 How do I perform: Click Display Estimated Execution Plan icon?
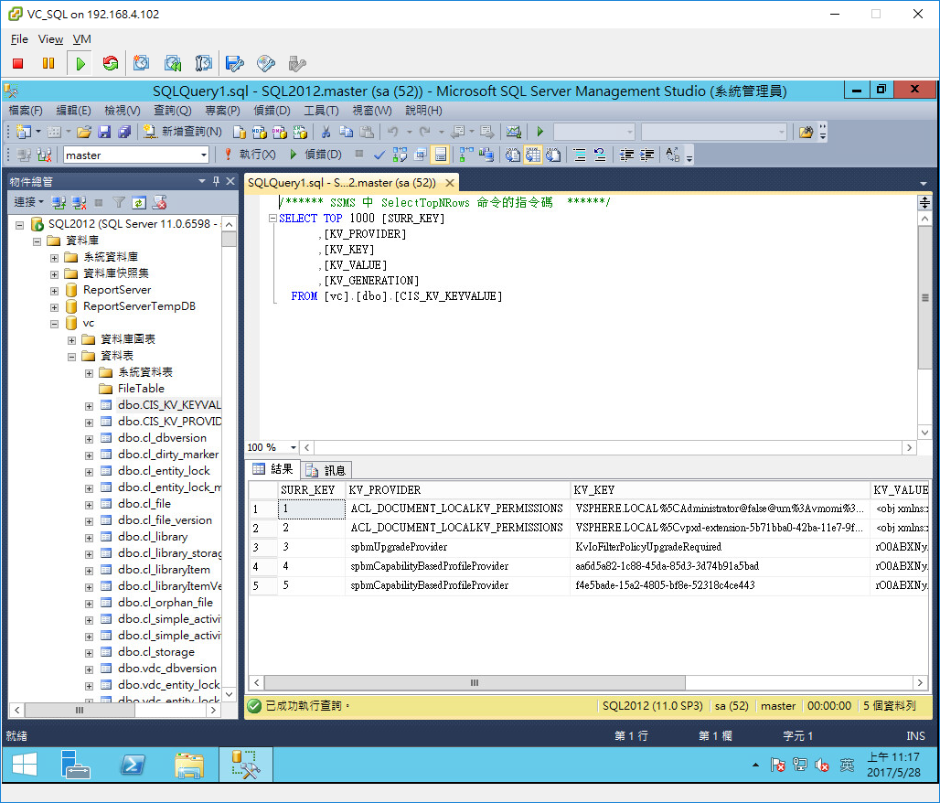[400, 155]
